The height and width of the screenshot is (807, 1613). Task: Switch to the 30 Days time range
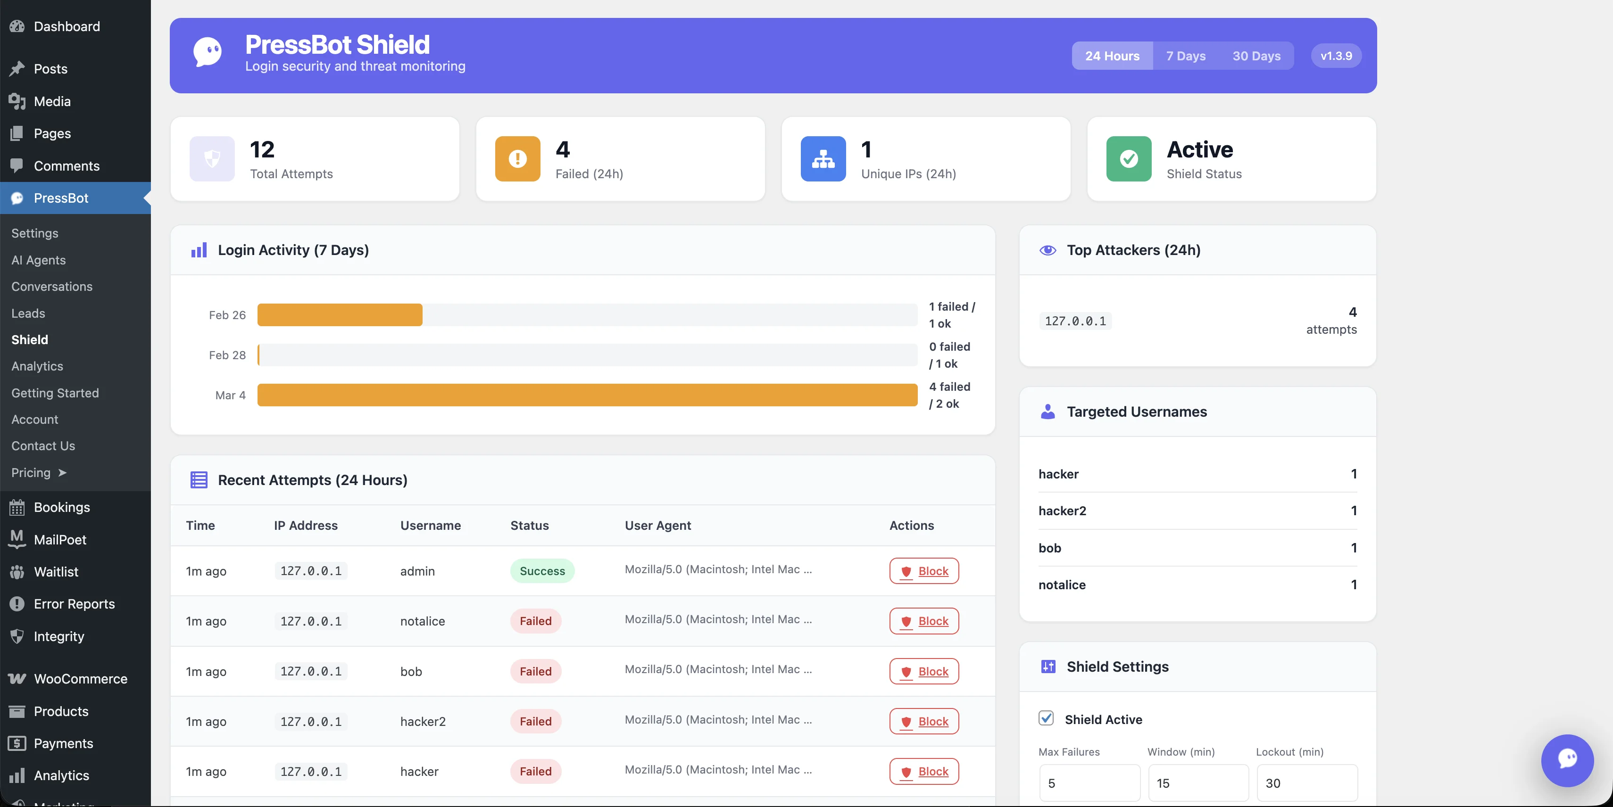1256,56
